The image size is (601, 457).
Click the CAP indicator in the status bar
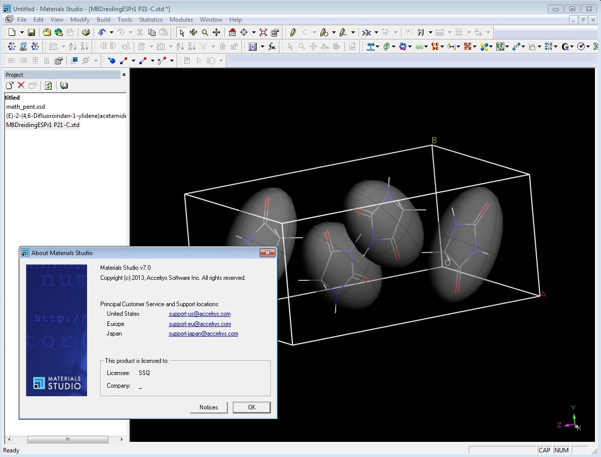544,450
